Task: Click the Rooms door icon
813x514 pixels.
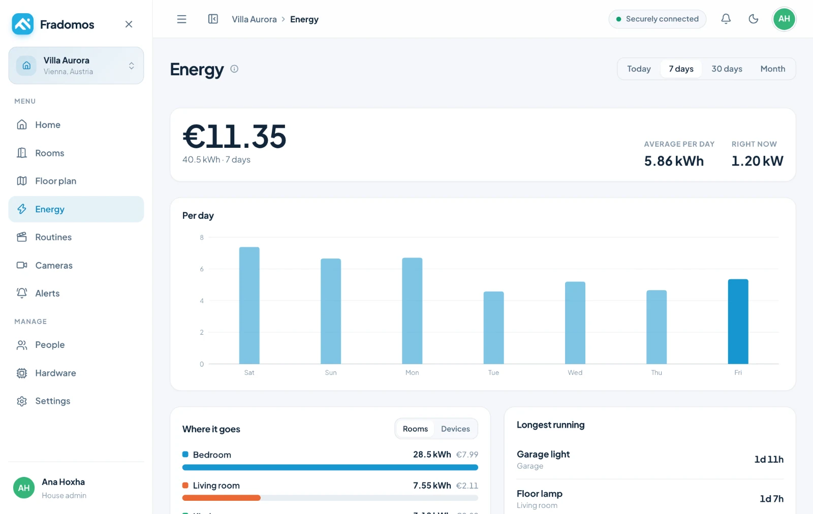Action: click(x=22, y=153)
